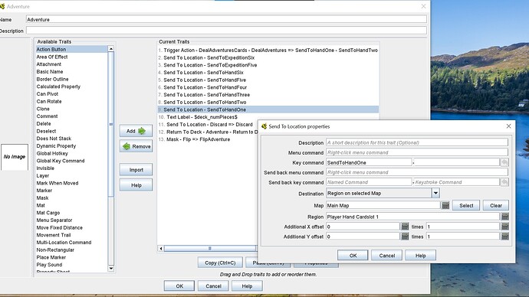Click undo arrow beside Key command field
The height and width of the screenshot is (297, 529).
click(504, 162)
